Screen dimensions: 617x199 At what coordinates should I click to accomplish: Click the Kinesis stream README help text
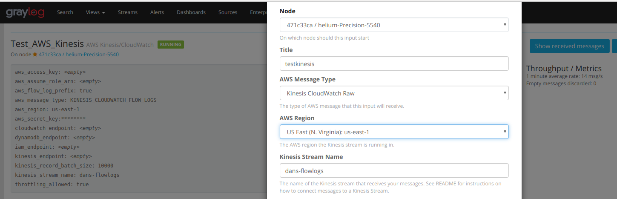click(x=390, y=187)
